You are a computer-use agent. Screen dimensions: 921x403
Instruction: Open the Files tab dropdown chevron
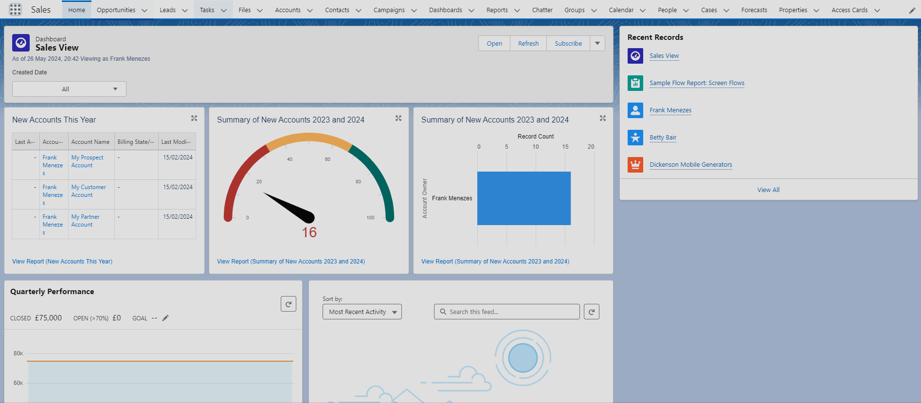click(x=260, y=10)
